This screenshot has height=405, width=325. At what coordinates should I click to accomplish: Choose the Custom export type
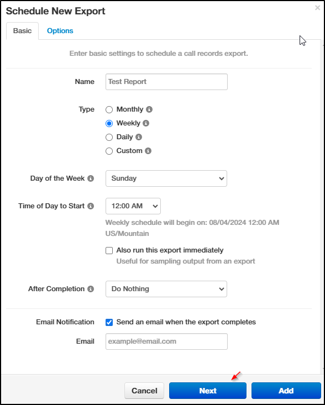109,151
